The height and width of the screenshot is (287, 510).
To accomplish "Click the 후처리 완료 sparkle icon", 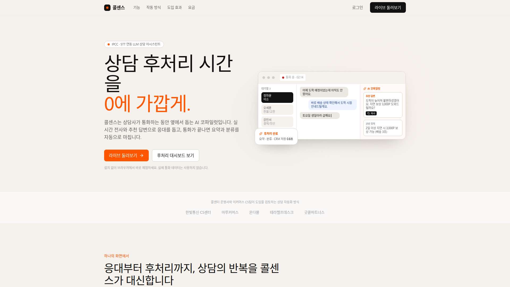I will tap(261, 134).
